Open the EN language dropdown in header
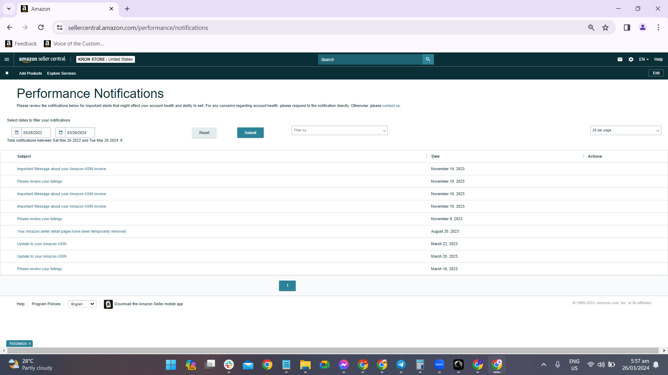 644,59
